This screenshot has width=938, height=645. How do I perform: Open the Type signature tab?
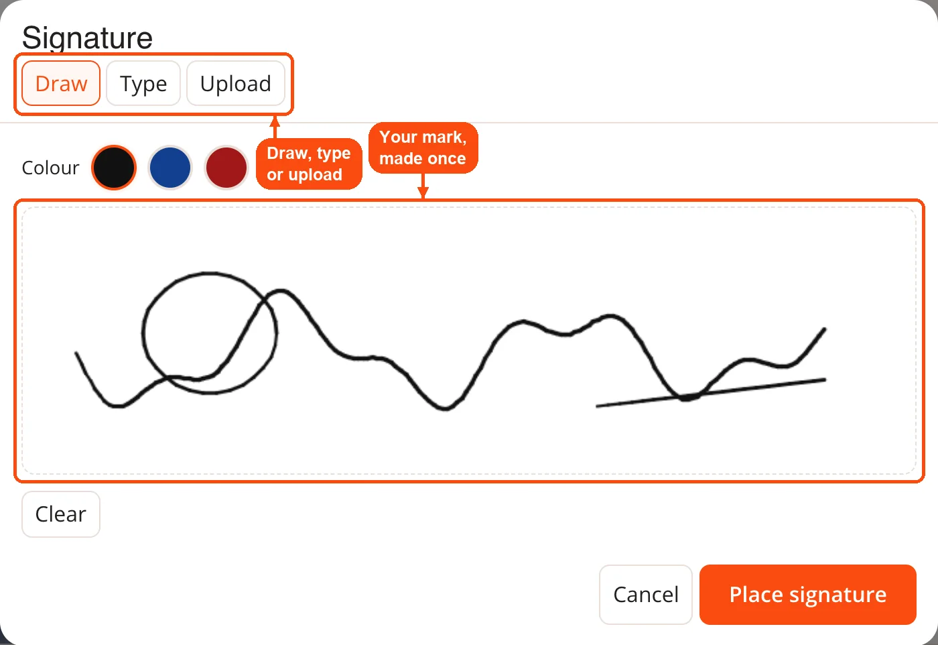coord(143,84)
